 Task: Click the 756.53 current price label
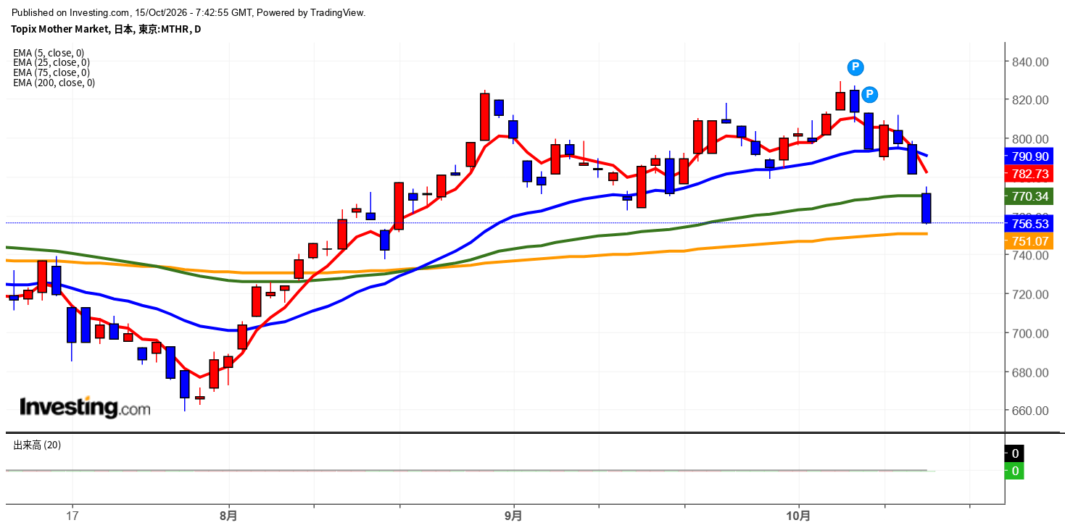(x=1028, y=224)
